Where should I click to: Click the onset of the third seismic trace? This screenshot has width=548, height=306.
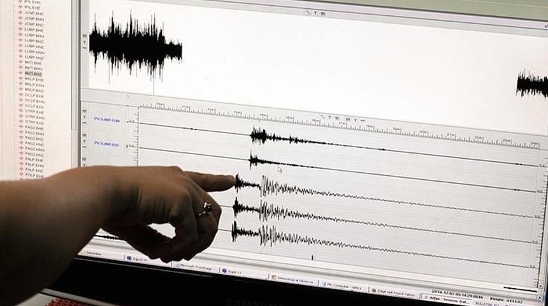click(238, 183)
